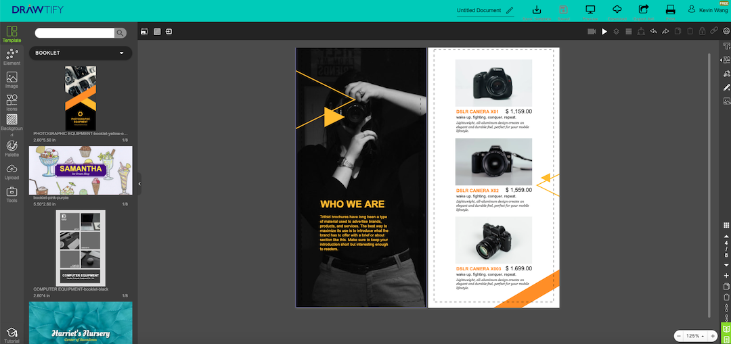
Task: Add a new page with plus icon
Action: pos(726,276)
